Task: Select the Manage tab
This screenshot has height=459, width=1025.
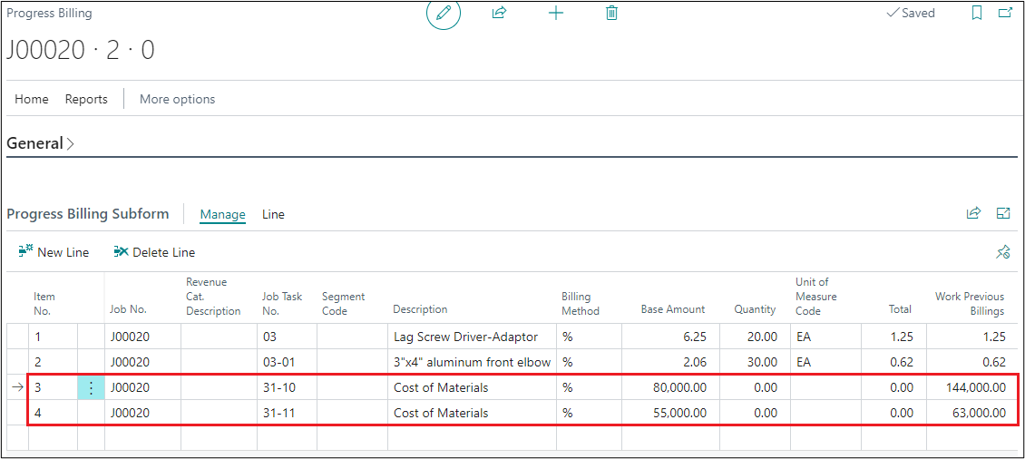Action: click(222, 215)
